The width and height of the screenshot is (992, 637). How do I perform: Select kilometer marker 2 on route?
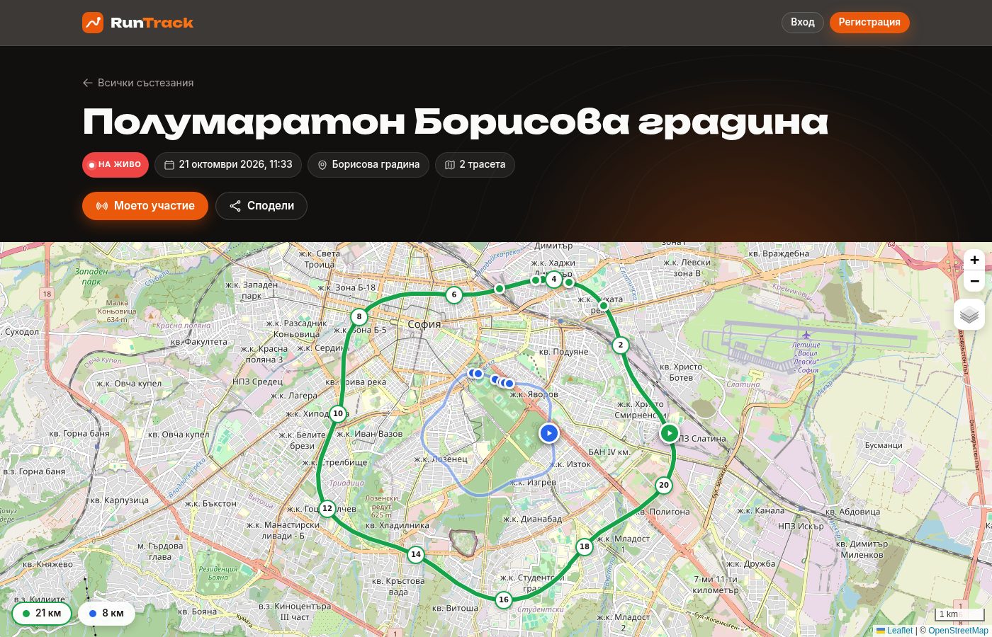click(x=621, y=345)
